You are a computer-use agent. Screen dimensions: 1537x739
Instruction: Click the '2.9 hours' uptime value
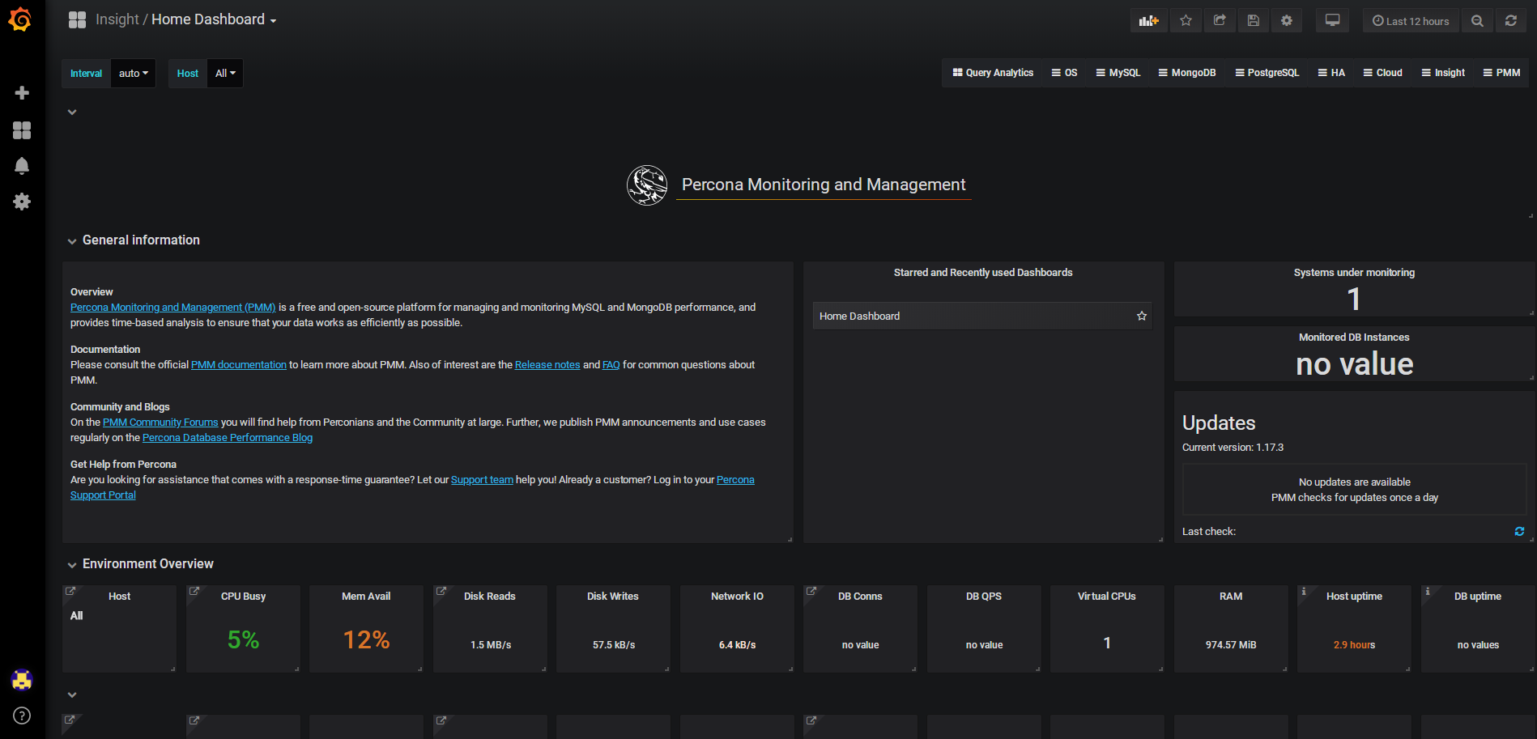[1354, 645]
